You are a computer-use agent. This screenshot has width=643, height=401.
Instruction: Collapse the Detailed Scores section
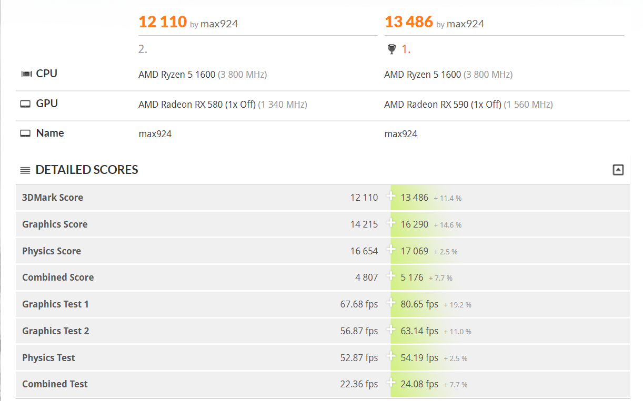(618, 170)
